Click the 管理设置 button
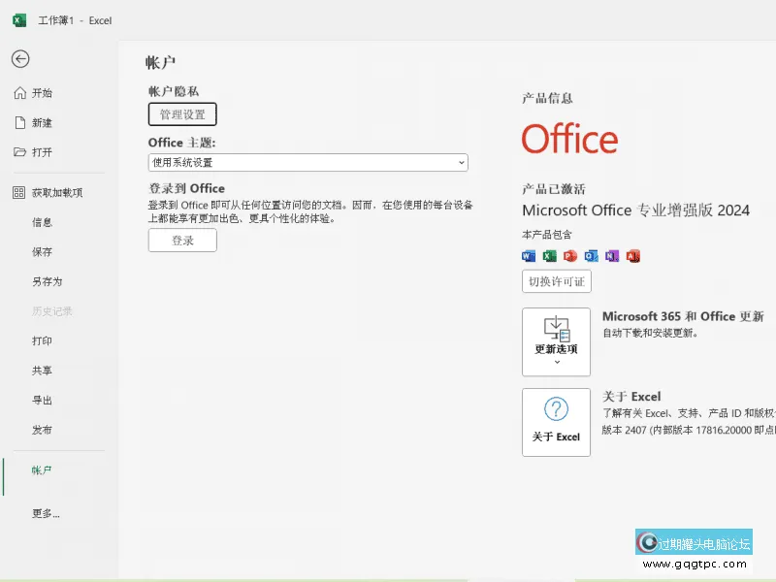The width and height of the screenshot is (776, 582). pos(181,113)
